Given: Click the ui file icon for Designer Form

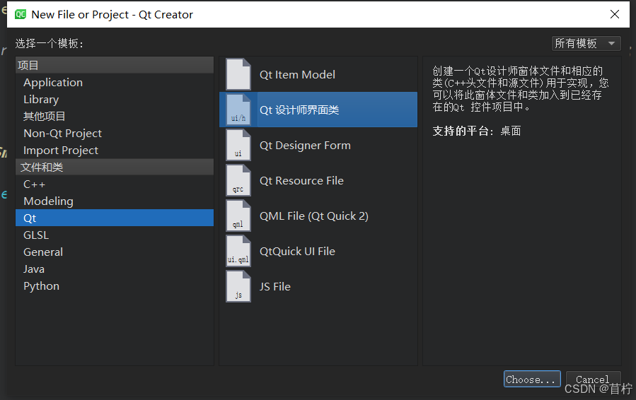Looking at the screenshot, I should [238, 145].
